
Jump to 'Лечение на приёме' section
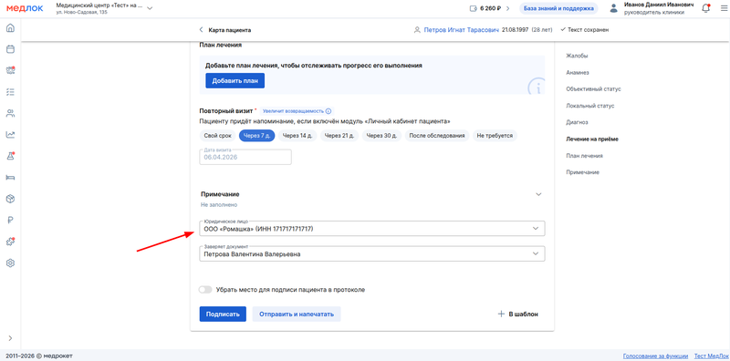point(592,139)
